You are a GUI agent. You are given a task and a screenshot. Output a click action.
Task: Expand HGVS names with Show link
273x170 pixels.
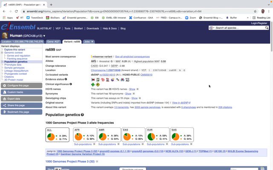132,89
